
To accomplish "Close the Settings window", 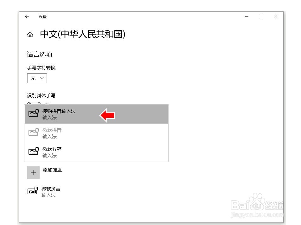I will pos(276,17).
